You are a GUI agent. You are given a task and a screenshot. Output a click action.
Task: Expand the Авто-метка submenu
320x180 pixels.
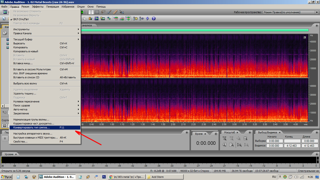click(x=45, y=109)
